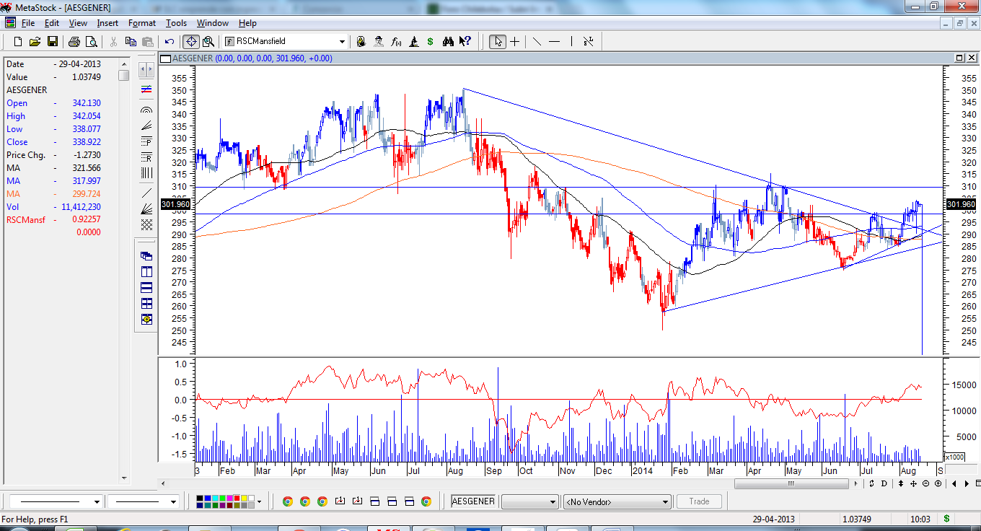The image size is (981, 531).
Task: Click the window icon with yellow star
Action: point(146,319)
